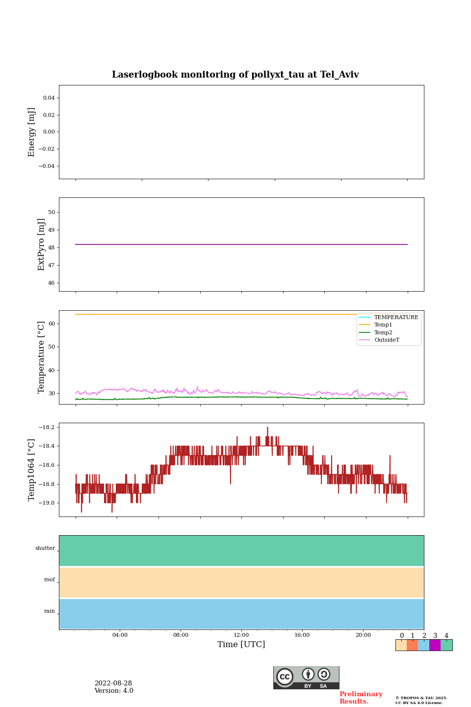Click the beige roof status band
Viewport: 471px width, 707px height.
[241, 582]
